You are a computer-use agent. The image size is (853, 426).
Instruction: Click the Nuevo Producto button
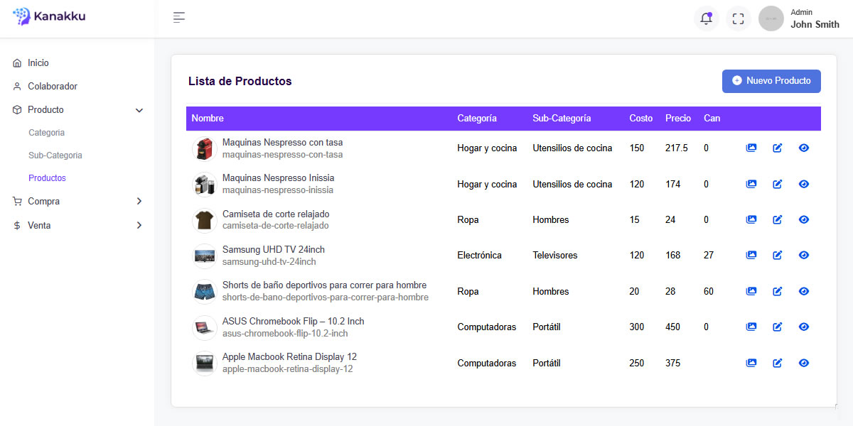coord(771,81)
